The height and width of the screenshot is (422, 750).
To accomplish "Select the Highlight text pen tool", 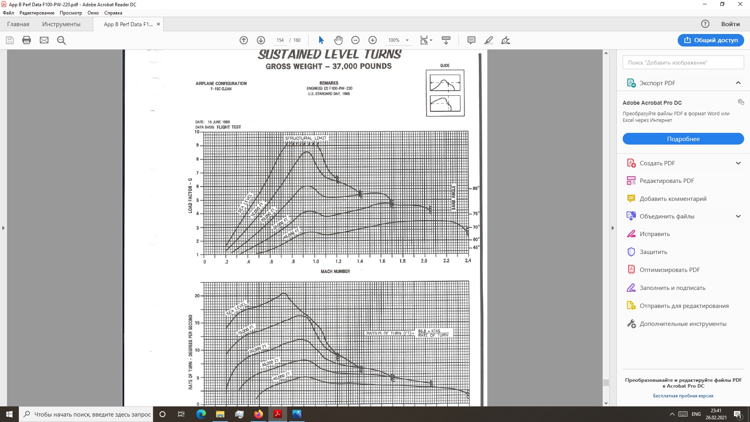I will [489, 40].
